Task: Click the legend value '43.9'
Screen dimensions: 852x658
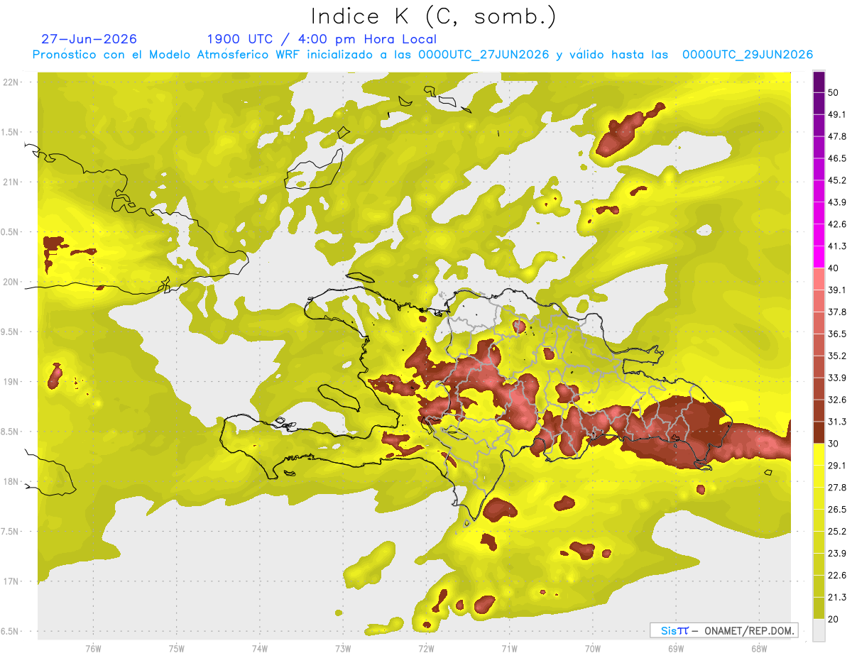Action: (x=837, y=202)
